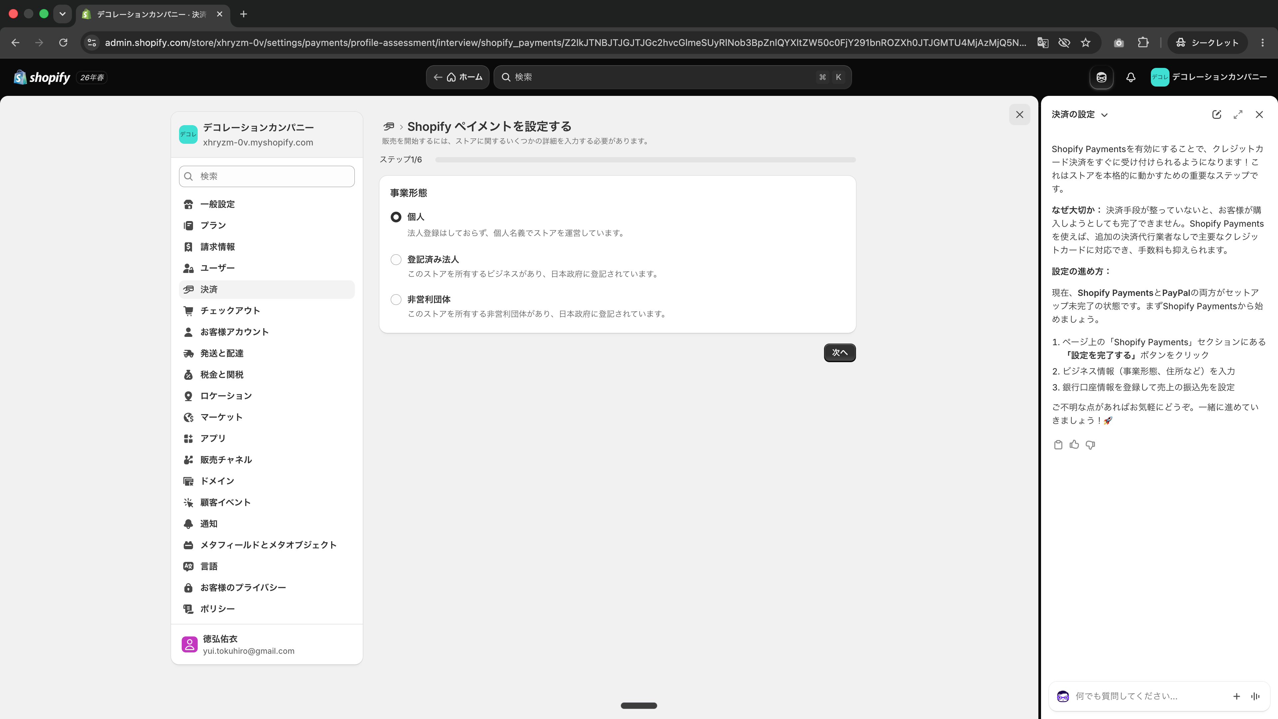Open Chrome three-dot menu

1262,43
